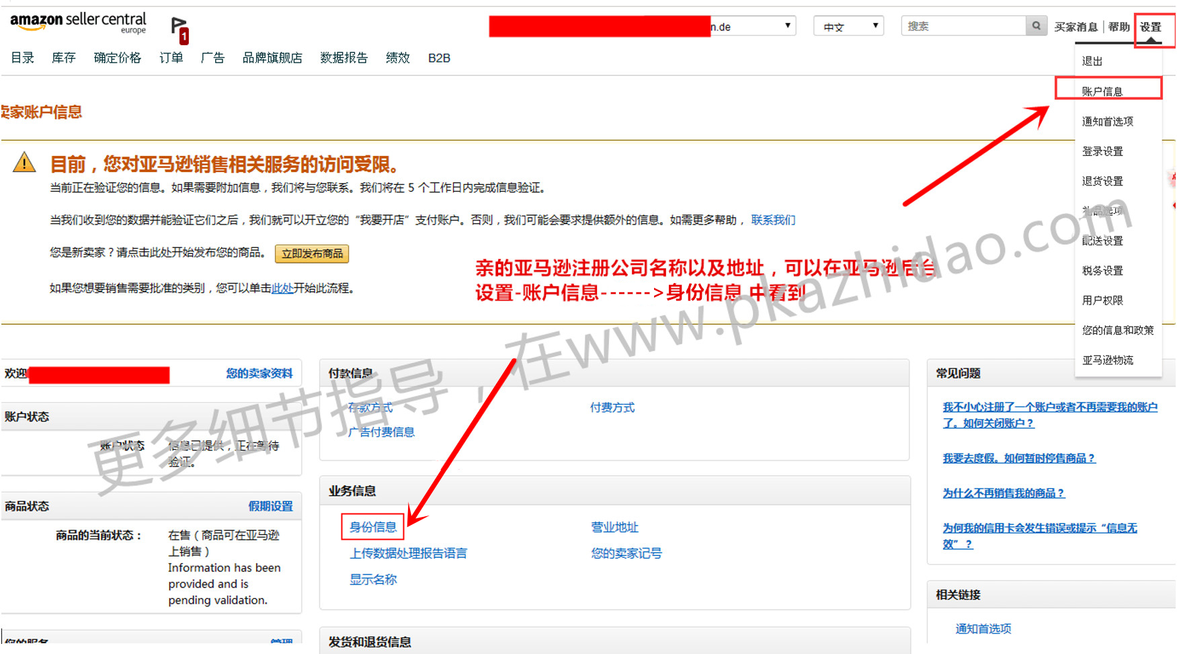Open the 广告付费信息 link
The image size is (1177, 654).
click(382, 432)
